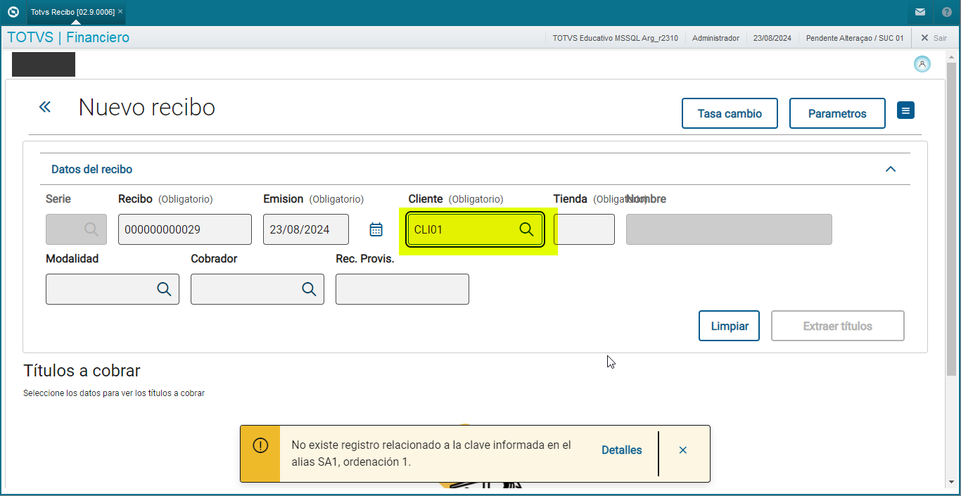
Task: Go back with the double chevron icon
Action: pyautogui.click(x=45, y=107)
